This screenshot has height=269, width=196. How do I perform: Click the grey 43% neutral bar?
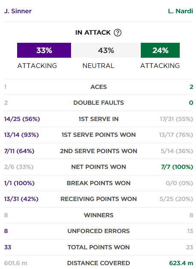[x=106, y=50]
